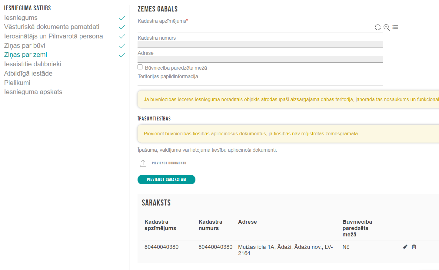Viewport: 439px width, 270px height.
Task: Open Ziņas par būvi section
Action: pos(25,46)
